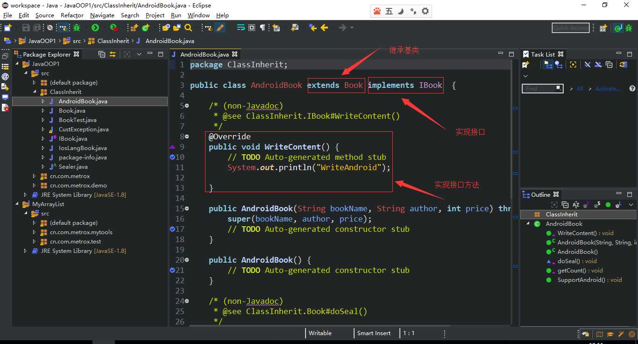This screenshot has height=344, width=638.
Task: Select CustException.java in Package Explorer
Action: pyautogui.click(x=84, y=129)
